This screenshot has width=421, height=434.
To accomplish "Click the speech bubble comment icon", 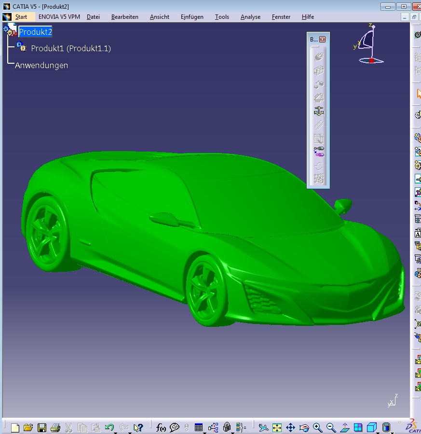I will point(175,428).
